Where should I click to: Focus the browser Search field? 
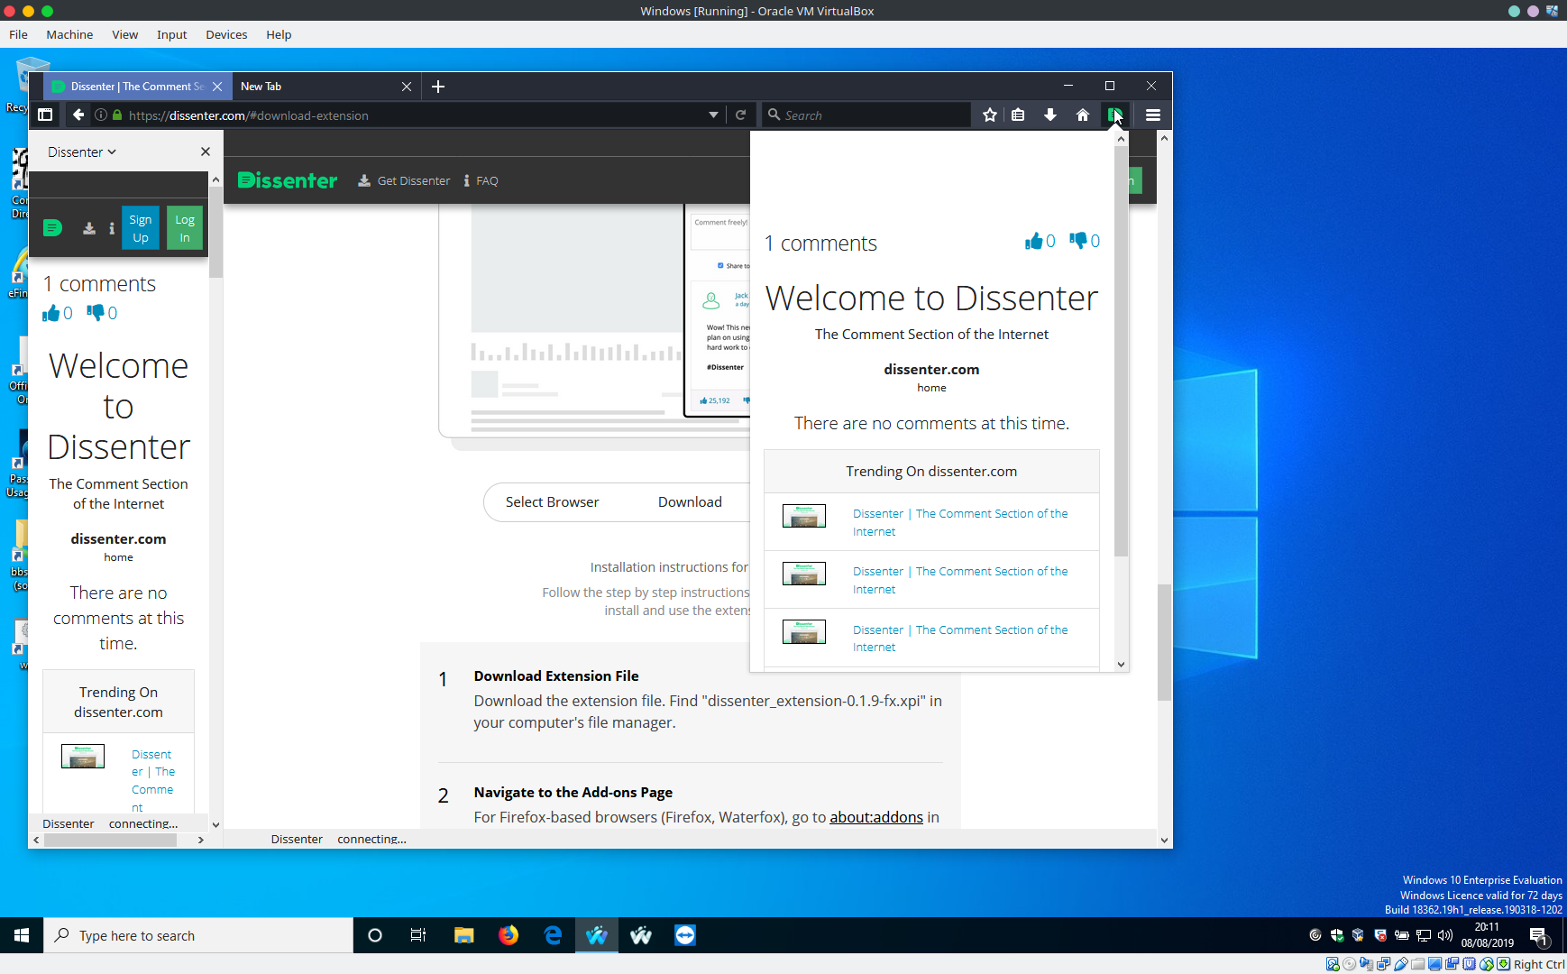pyautogui.click(x=866, y=115)
